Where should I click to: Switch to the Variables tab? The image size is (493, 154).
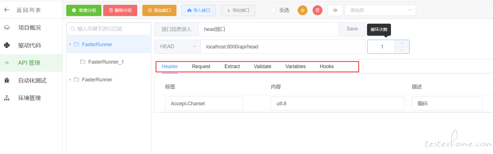pos(295,66)
